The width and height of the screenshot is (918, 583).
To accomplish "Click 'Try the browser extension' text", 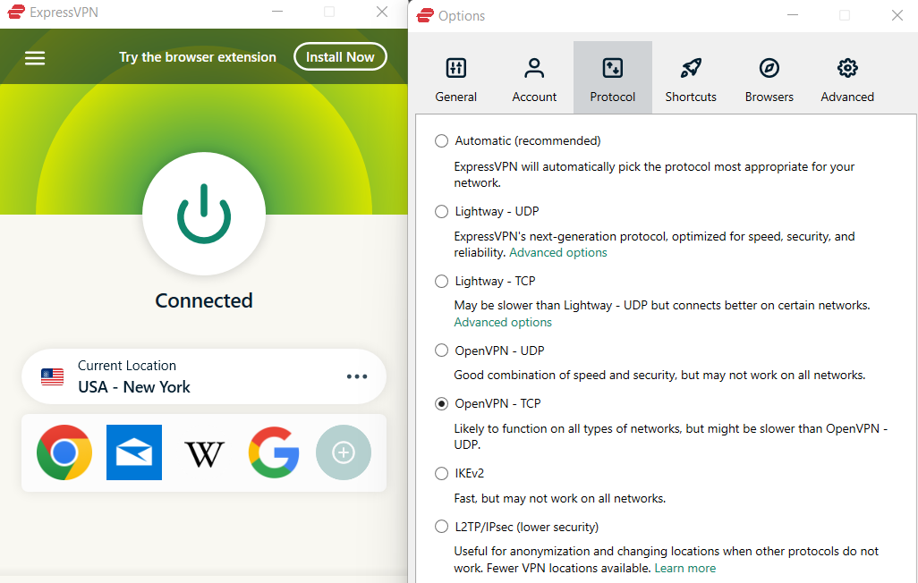I will 198,56.
